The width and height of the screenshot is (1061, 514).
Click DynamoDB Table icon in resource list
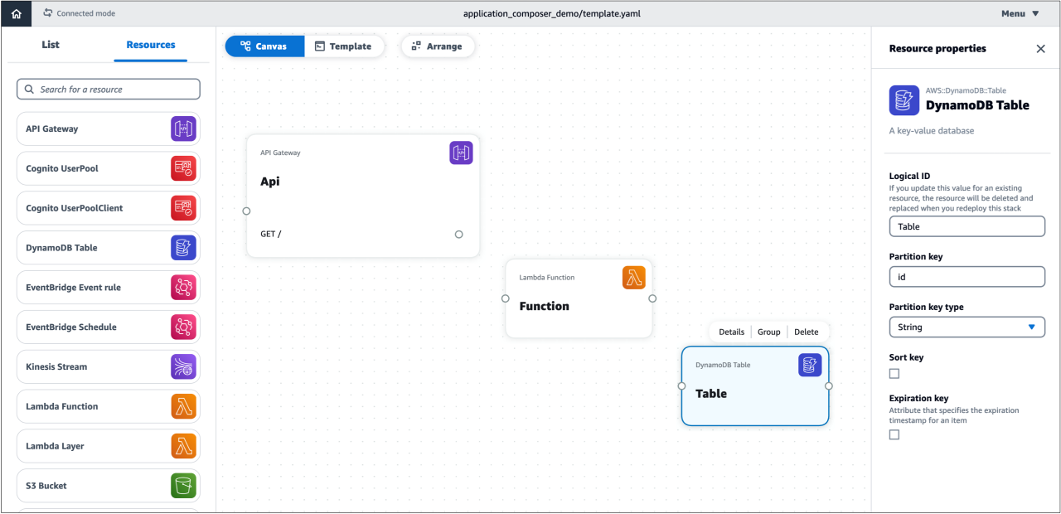pos(183,248)
